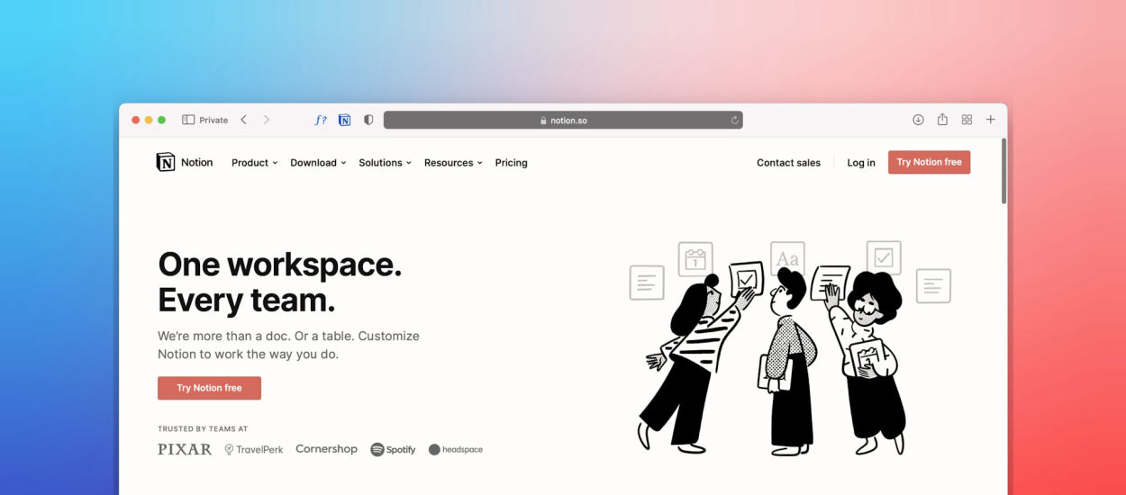This screenshot has width=1126, height=495.
Task: Open the privacy shield report icon
Action: click(368, 120)
